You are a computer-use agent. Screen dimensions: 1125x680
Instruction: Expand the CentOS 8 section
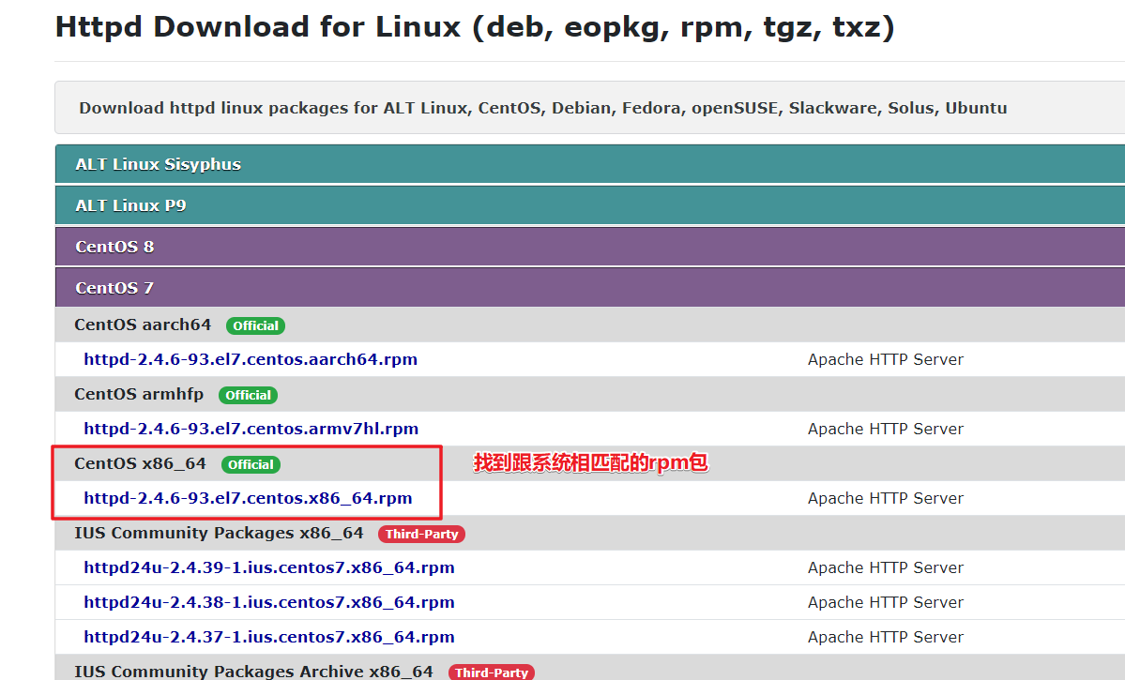click(590, 247)
